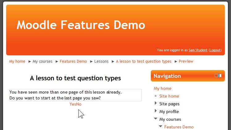Image resolution: width=231 pixels, height=130 pixels.
Task: Dock the Navigation block using its dock icon
Action: click(x=220, y=76)
